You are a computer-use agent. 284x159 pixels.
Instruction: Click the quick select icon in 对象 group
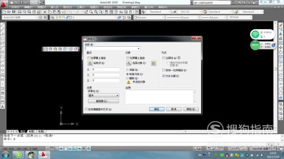pos(154,63)
